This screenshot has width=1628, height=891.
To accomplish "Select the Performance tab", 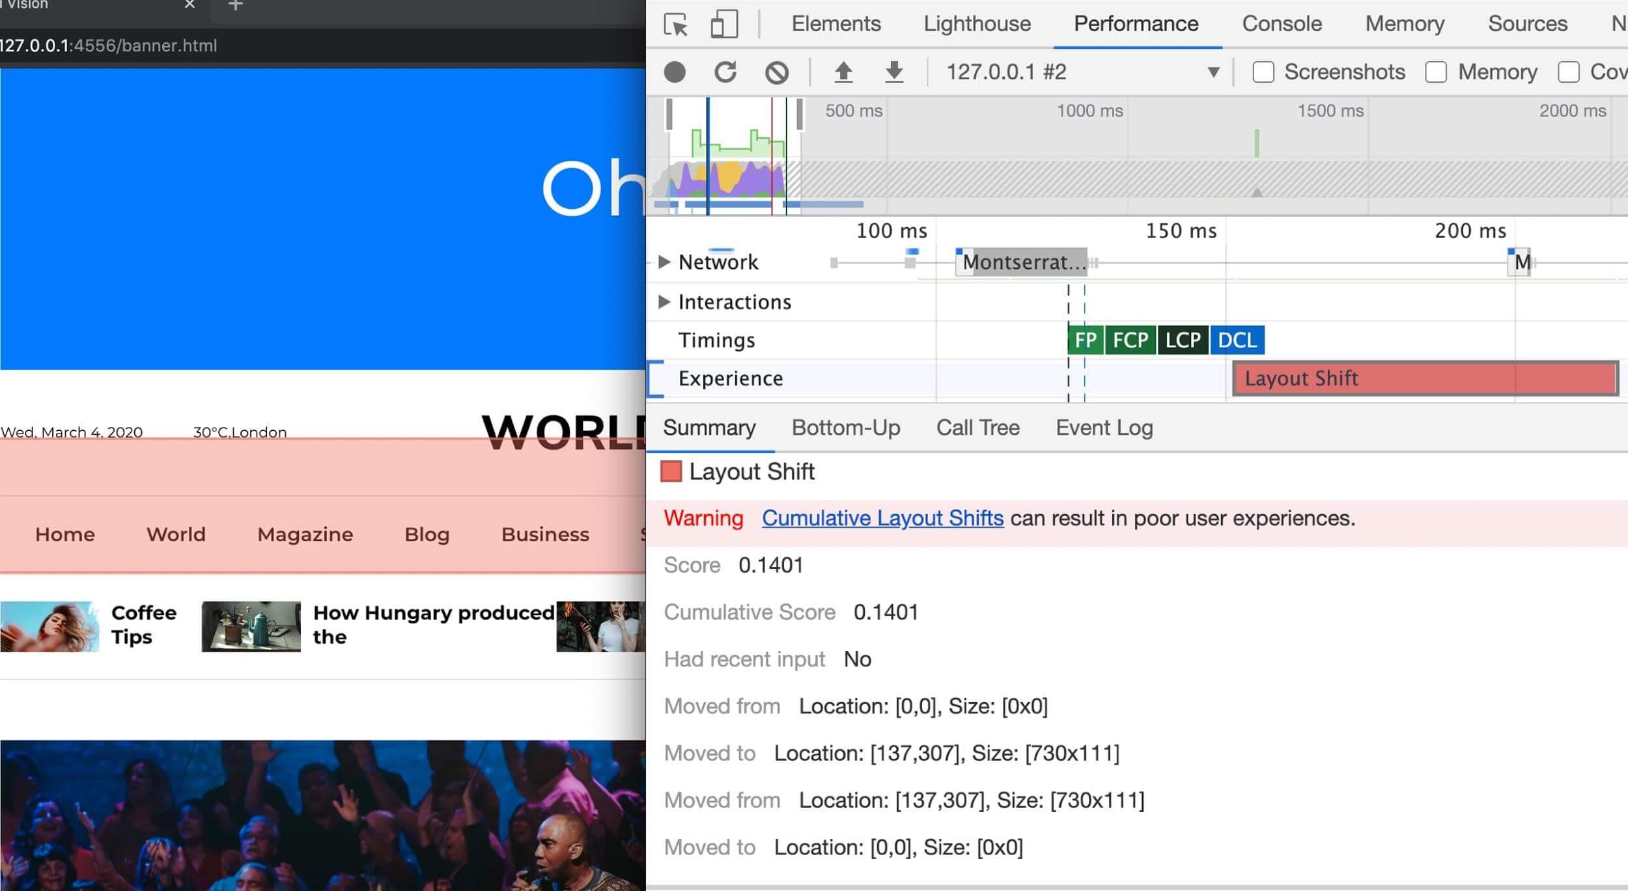I will 1136,23.
